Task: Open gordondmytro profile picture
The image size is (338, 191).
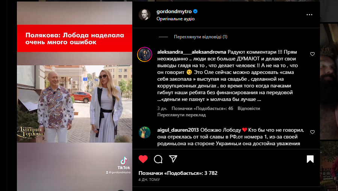Action: [145, 15]
